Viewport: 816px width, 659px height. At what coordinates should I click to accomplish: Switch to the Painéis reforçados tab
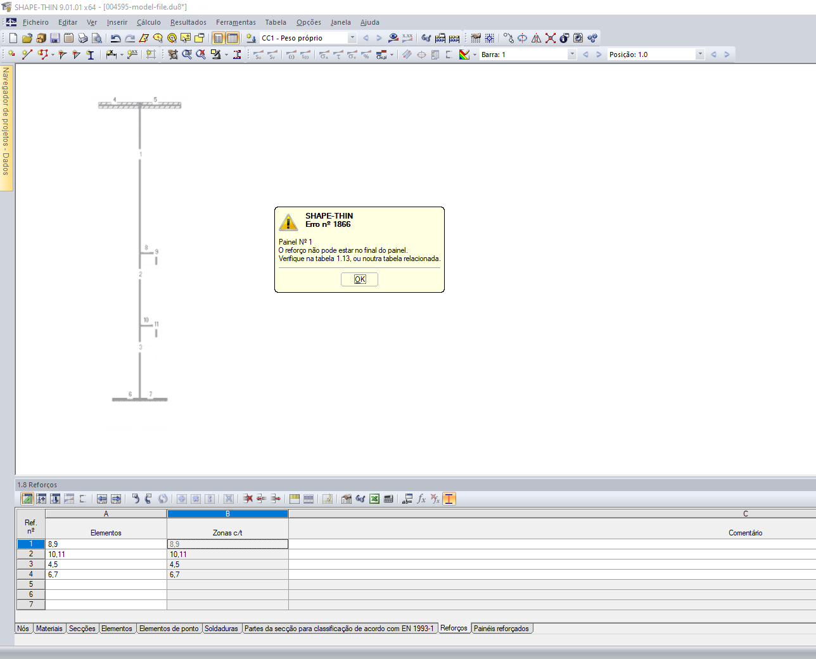(x=502, y=629)
